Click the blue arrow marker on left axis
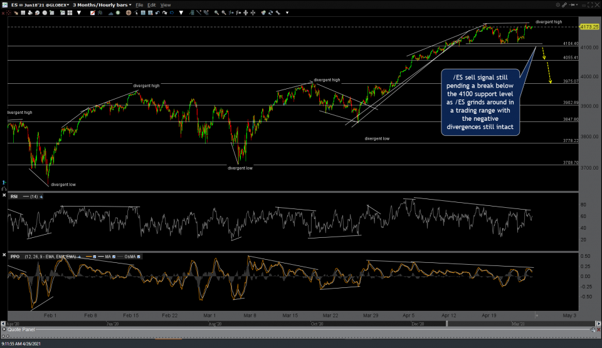602x348 pixels. (4, 182)
